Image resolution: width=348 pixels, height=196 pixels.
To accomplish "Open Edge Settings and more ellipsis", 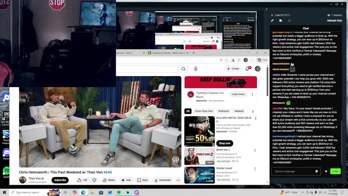I will [x=252, y=60].
